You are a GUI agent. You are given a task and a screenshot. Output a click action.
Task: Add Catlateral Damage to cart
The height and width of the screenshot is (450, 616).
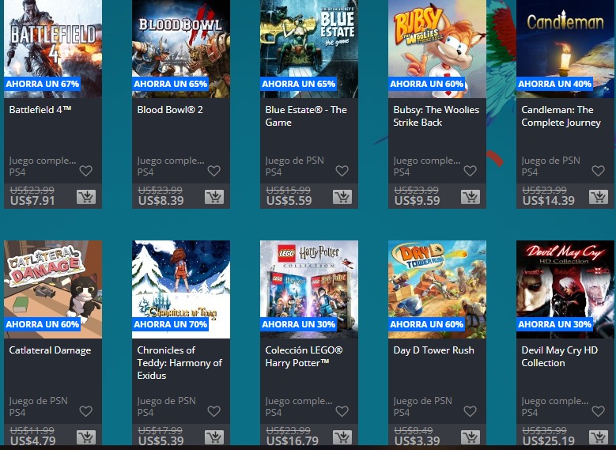click(x=86, y=437)
